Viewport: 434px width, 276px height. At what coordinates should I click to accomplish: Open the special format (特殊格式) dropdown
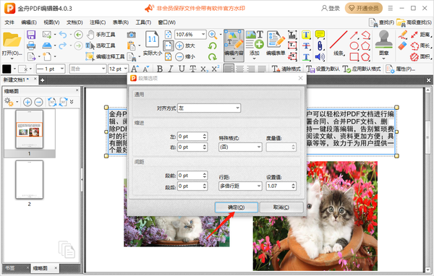pos(239,147)
